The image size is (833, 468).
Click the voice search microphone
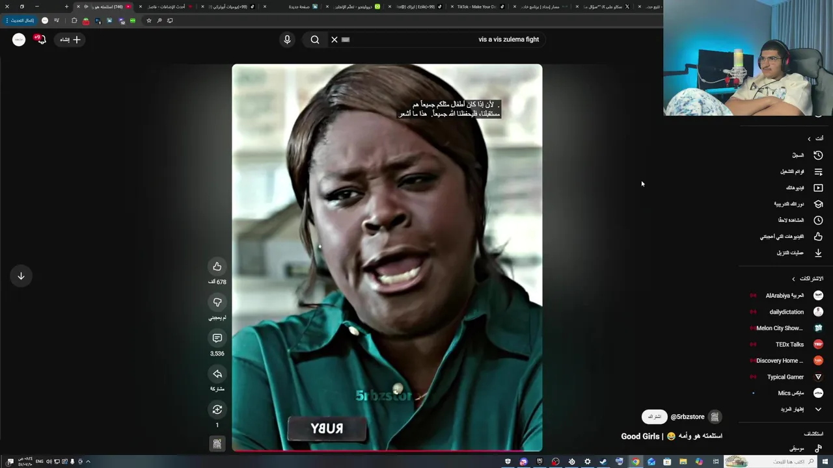[287, 40]
